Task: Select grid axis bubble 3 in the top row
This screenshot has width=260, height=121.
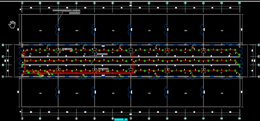Action: point(58,3)
